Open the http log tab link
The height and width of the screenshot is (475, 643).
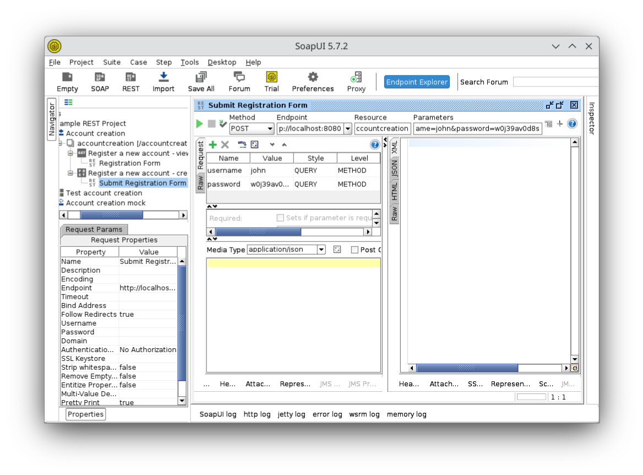coord(257,414)
